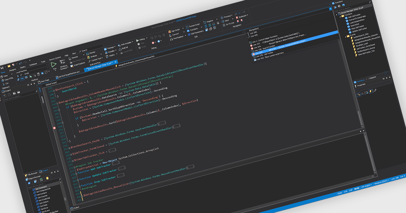Click the Next navigation button
The image size is (406, 213).
pyautogui.click(x=226, y=21)
